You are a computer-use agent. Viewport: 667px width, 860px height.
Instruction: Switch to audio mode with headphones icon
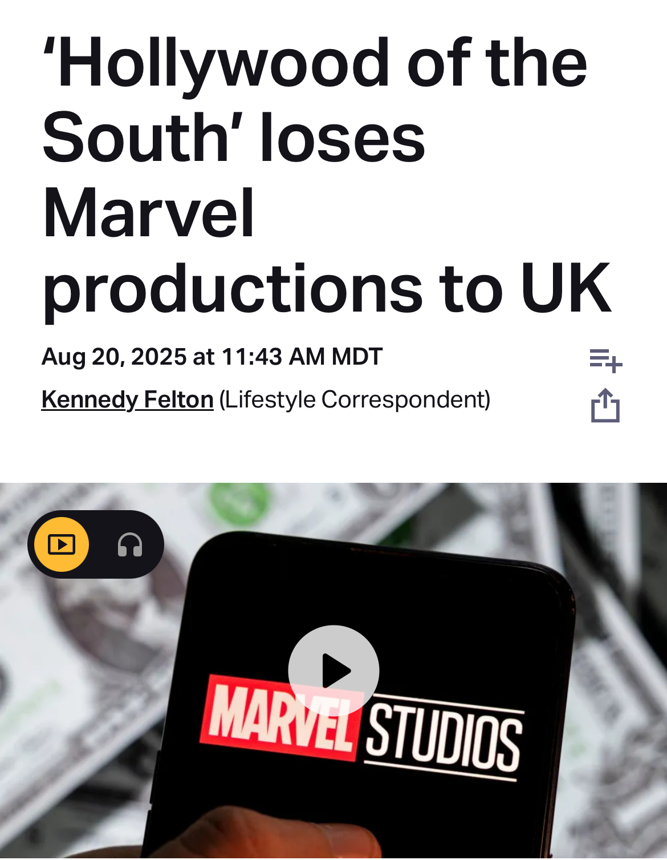click(130, 544)
